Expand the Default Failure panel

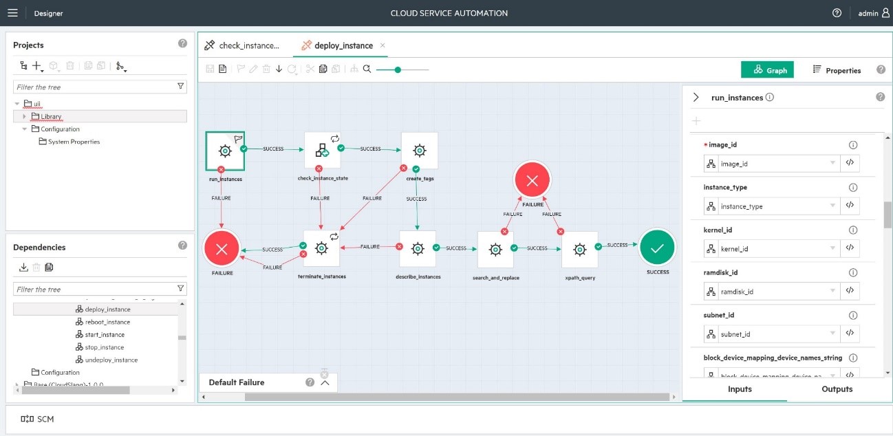[x=325, y=382]
